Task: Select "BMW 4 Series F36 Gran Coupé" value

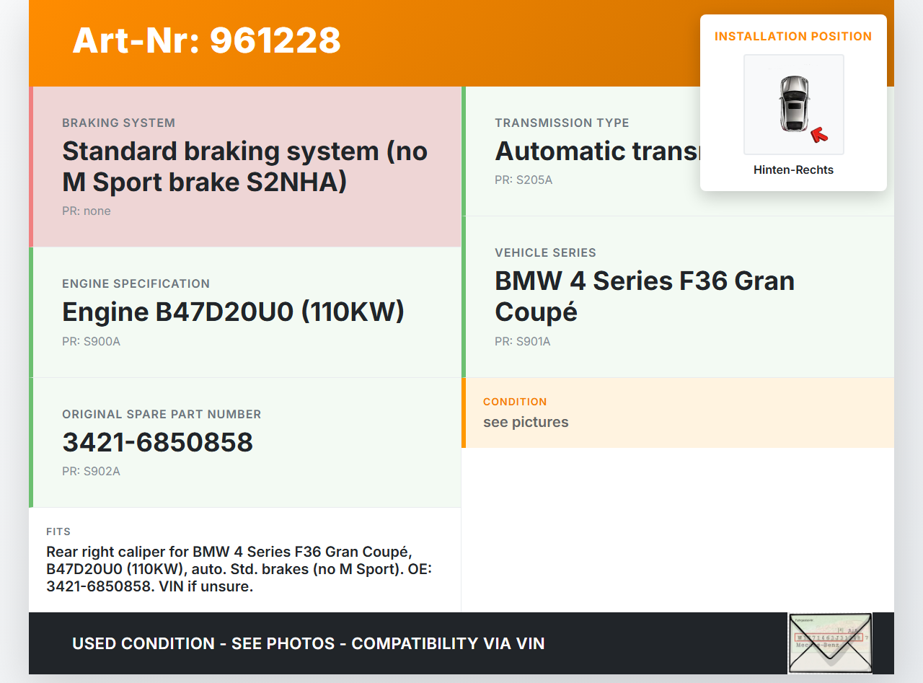Action: (645, 296)
